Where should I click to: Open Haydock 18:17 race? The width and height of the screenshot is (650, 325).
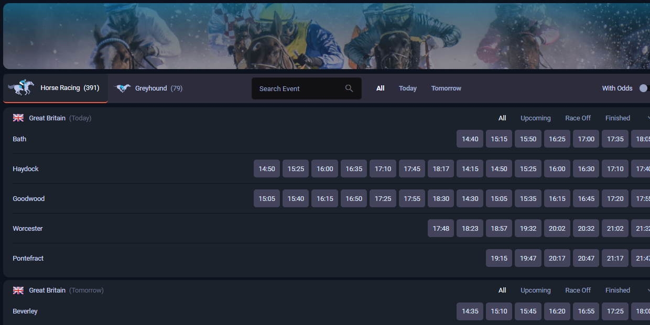point(441,169)
